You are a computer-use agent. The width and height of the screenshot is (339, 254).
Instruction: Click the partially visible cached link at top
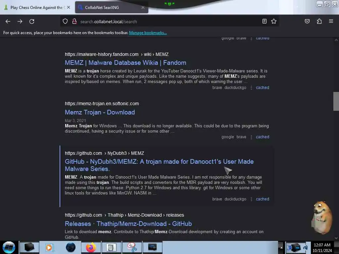pyautogui.click(x=263, y=38)
